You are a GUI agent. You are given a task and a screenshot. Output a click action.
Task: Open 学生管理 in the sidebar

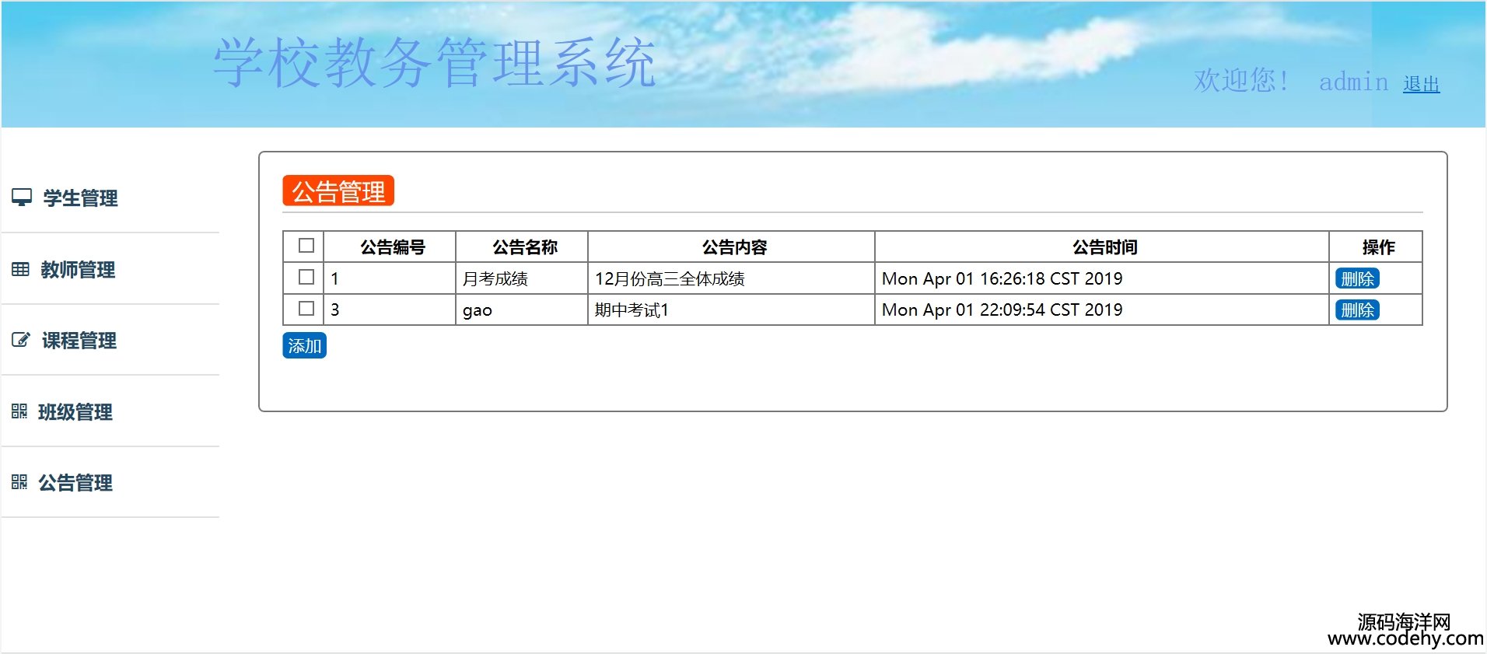(80, 198)
